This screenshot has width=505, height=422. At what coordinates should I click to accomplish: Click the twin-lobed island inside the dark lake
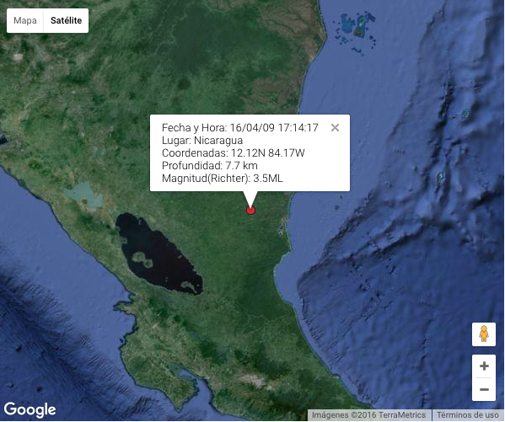(x=142, y=260)
